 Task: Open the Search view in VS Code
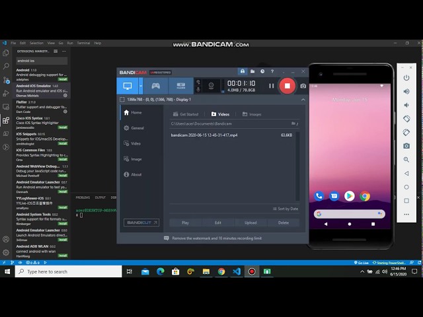click(6, 66)
